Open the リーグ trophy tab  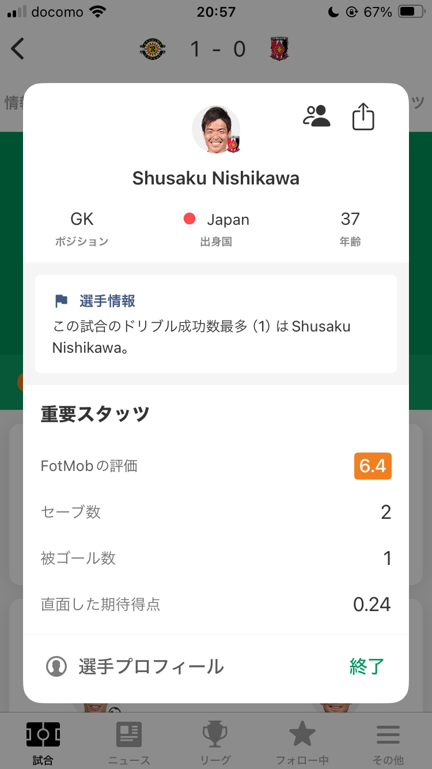216,742
